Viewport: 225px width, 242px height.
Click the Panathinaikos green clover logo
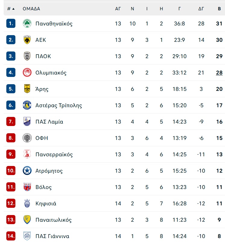(x=27, y=23)
